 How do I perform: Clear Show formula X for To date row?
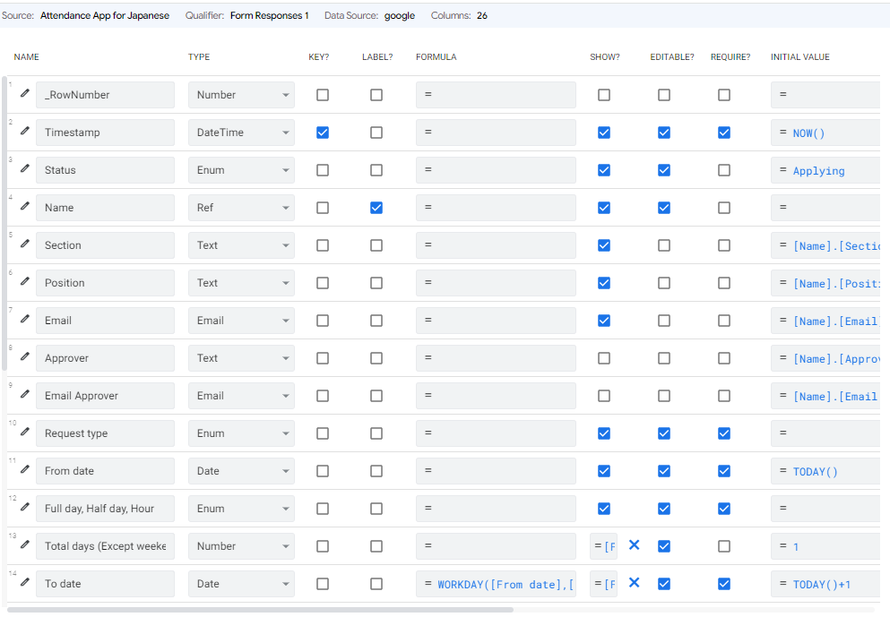(635, 582)
